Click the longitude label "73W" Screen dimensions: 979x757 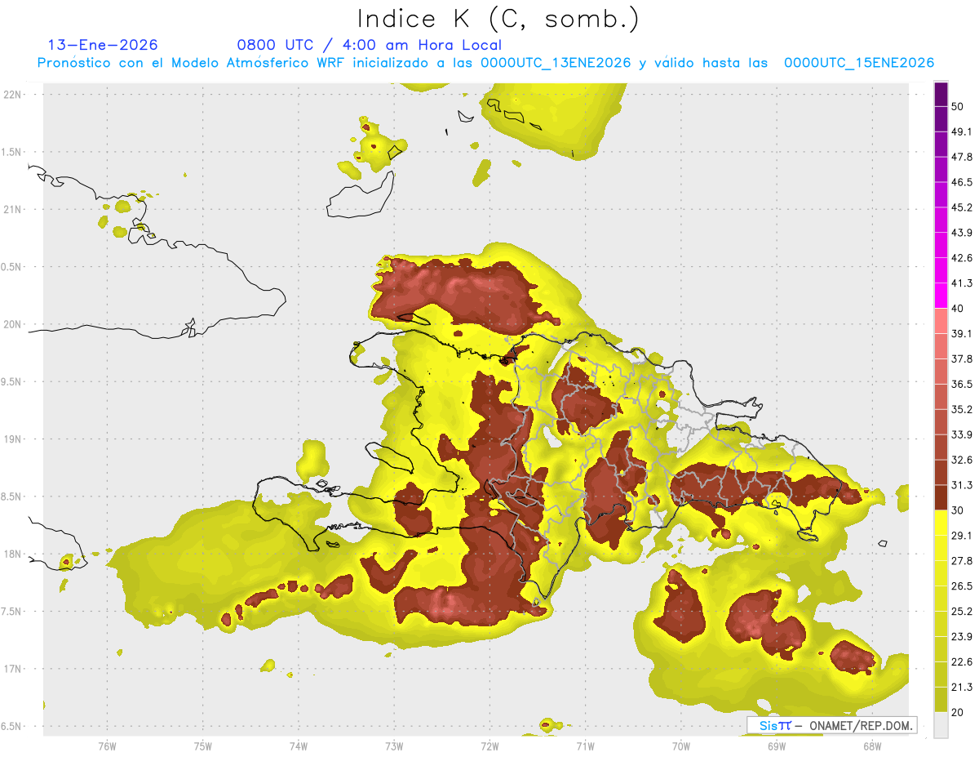[x=394, y=746]
